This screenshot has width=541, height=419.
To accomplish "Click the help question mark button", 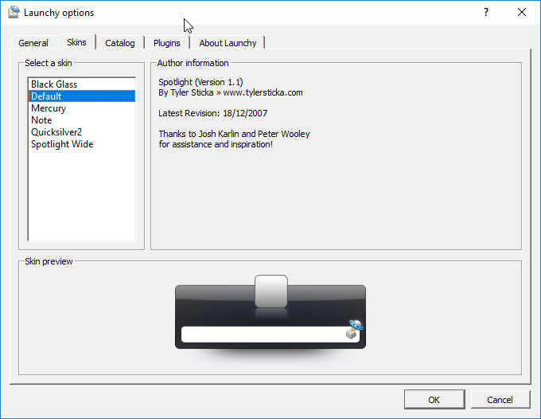I will click(x=486, y=12).
